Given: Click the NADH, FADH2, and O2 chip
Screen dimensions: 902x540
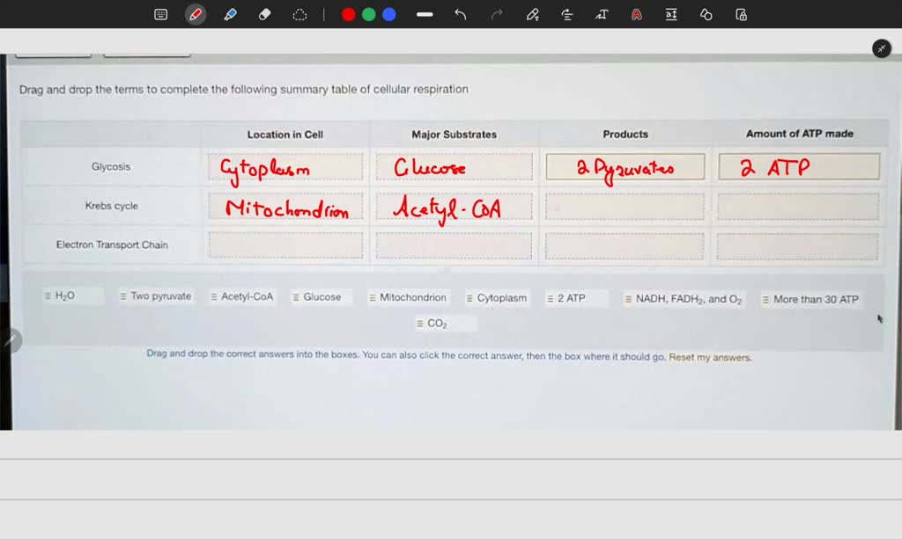Looking at the screenshot, I should [x=684, y=298].
